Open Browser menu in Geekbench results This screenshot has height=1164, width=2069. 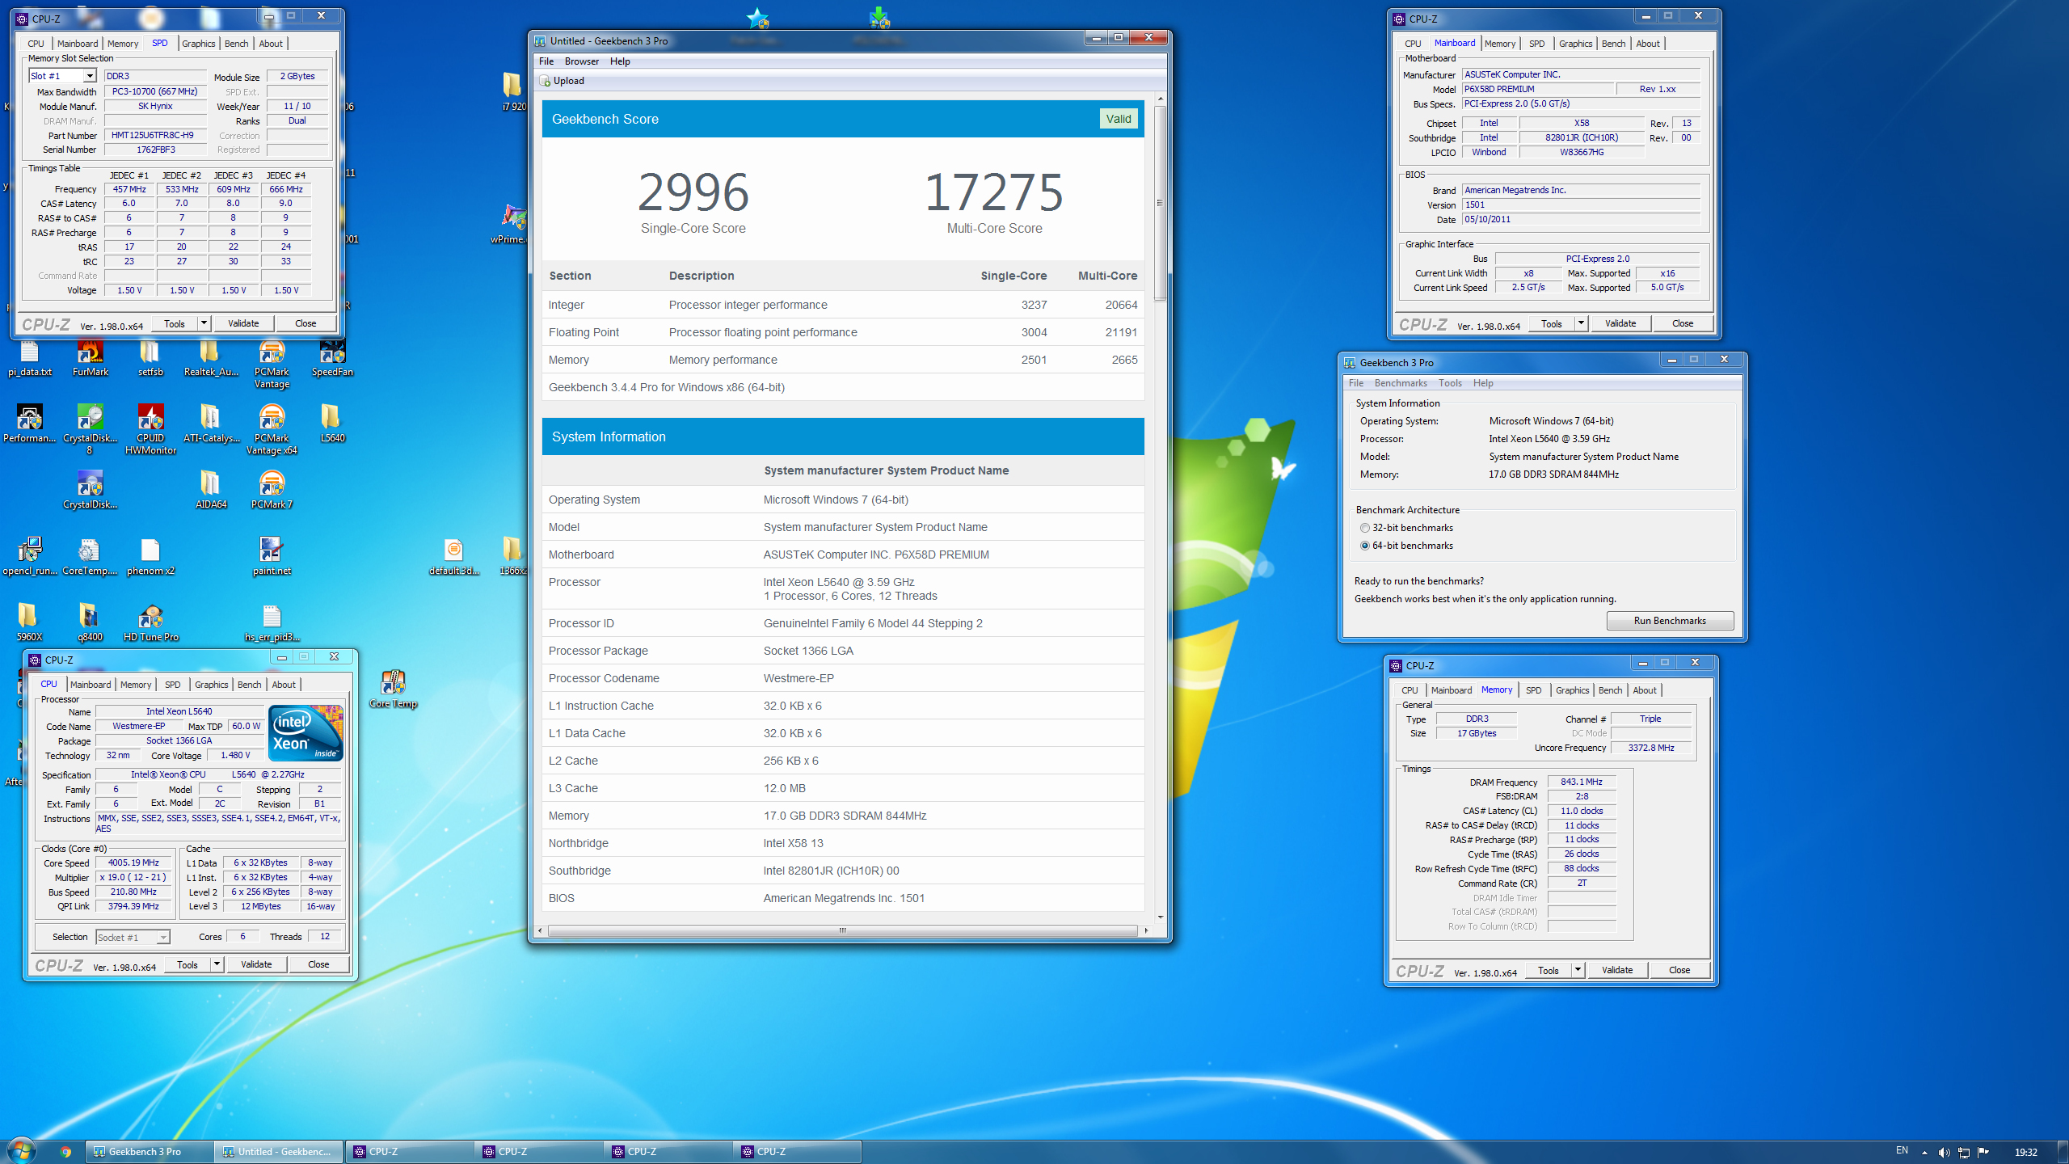[x=582, y=61]
